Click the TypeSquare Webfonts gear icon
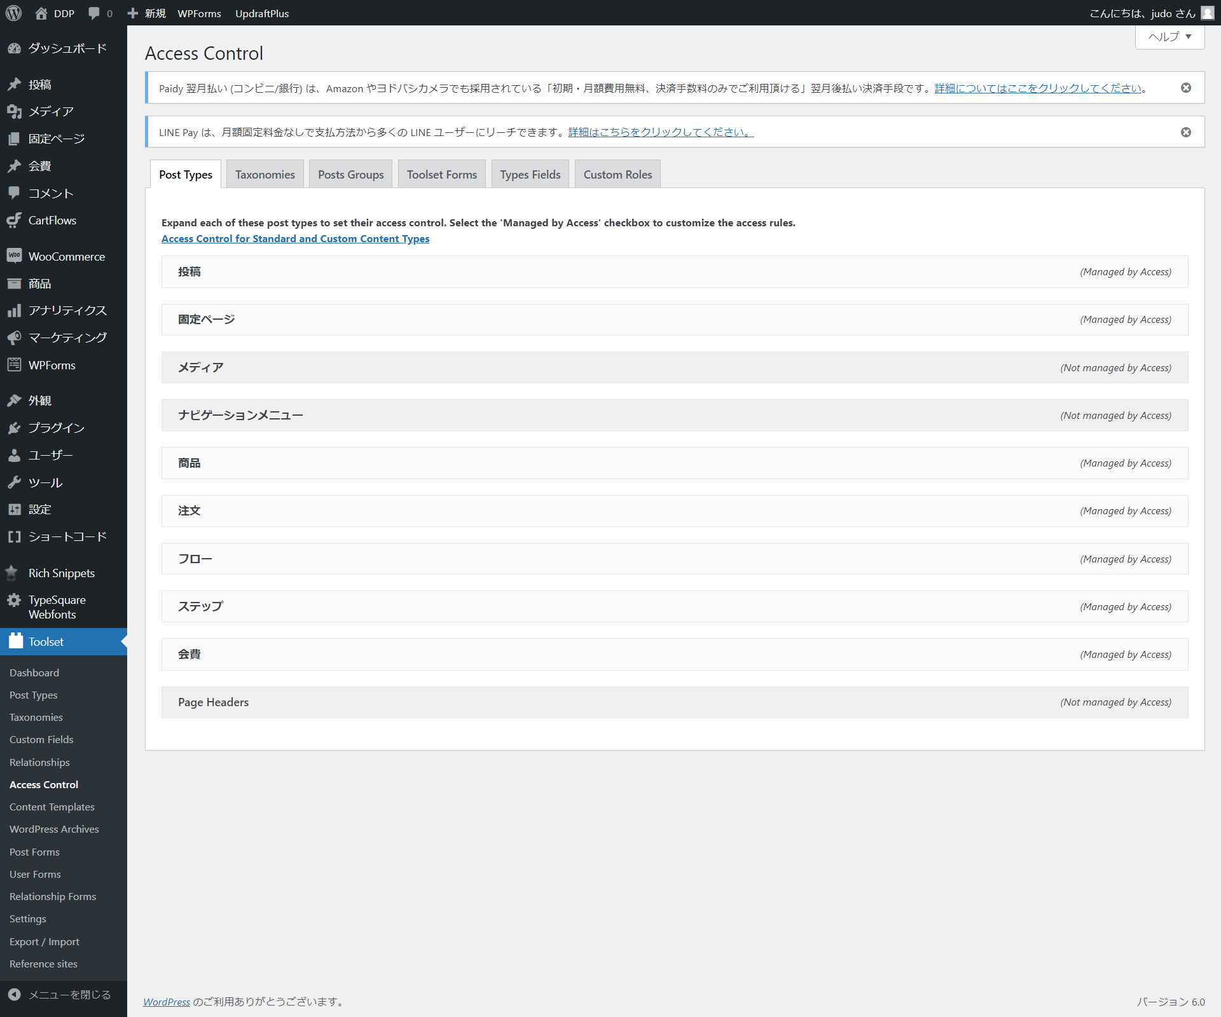Viewport: 1221px width, 1017px height. click(14, 600)
